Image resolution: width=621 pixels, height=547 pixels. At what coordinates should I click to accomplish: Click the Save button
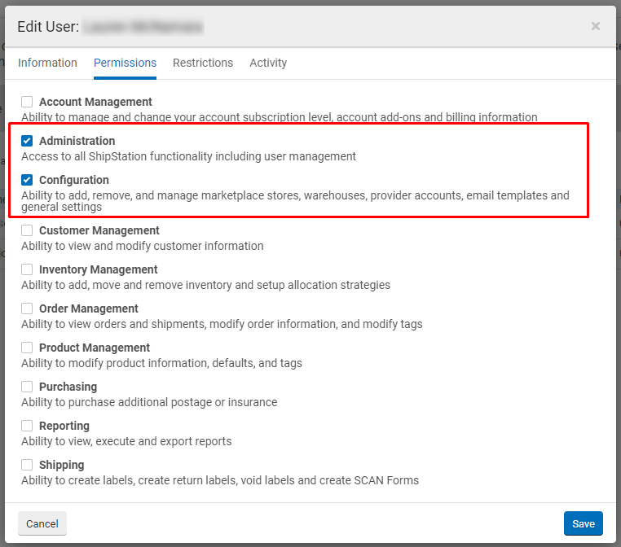tap(583, 523)
